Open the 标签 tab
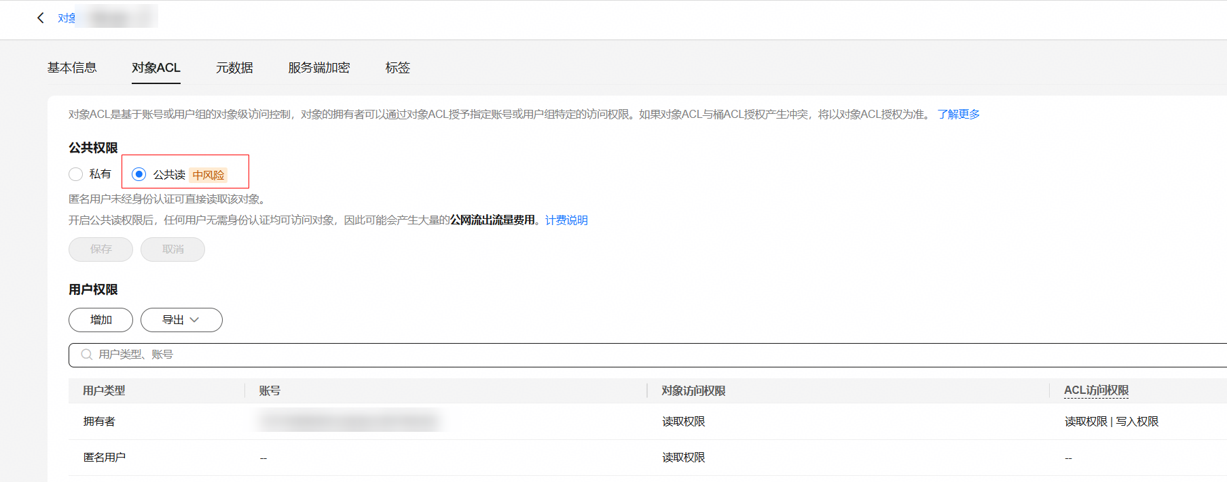1227x482 pixels. (398, 68)
